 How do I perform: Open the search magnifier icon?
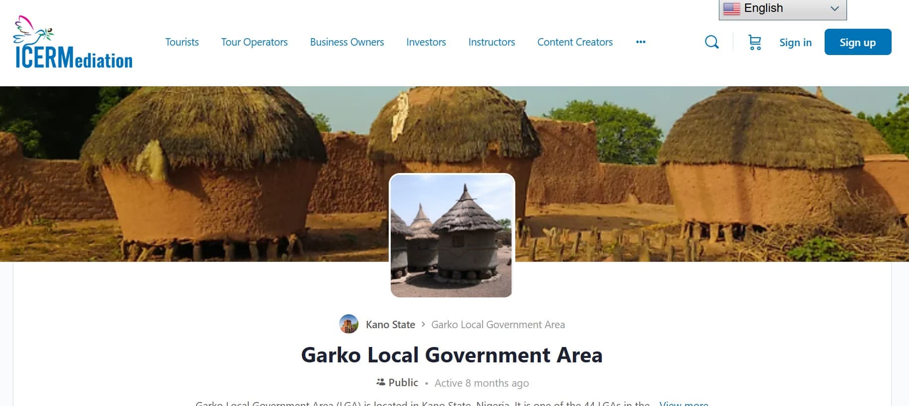[712, 42]
